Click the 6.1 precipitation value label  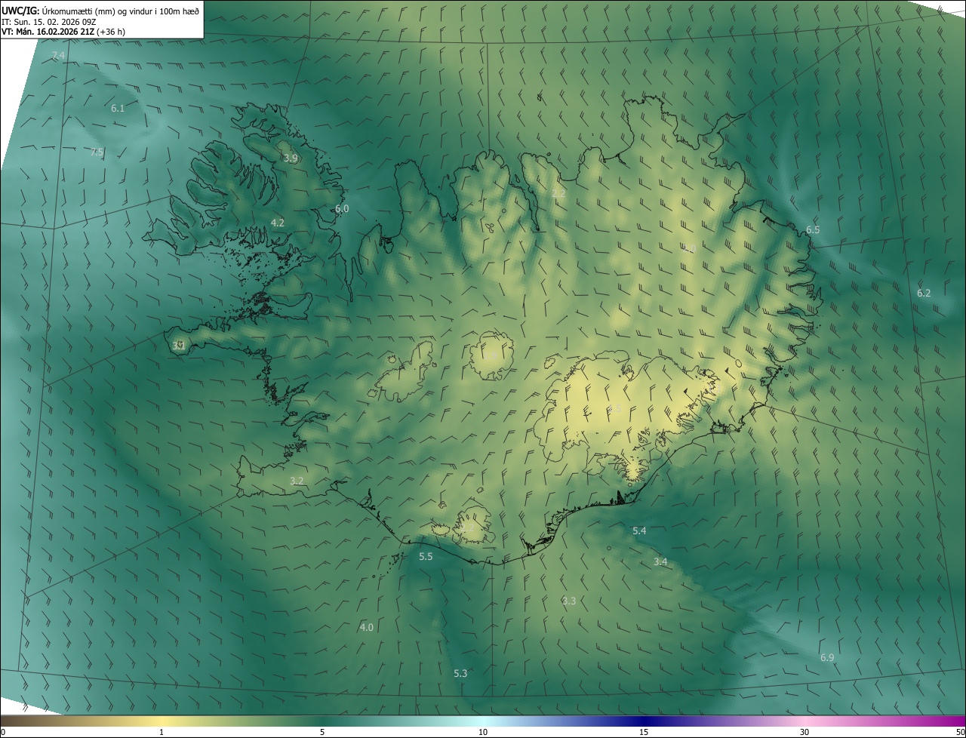coord(118,109)
